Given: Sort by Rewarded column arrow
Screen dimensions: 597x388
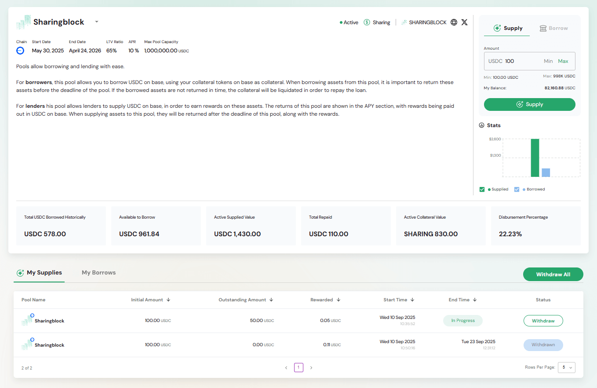Looking at the screenshot, I should [339, 300].
